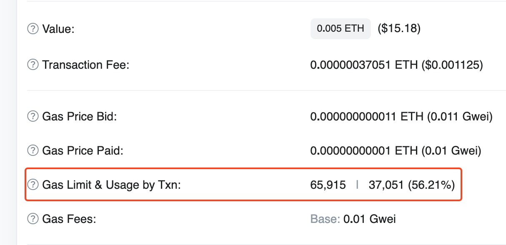Click the question mark next to Gas Price Paid
Screen dimensions: 506x245
tap(33, 150)
